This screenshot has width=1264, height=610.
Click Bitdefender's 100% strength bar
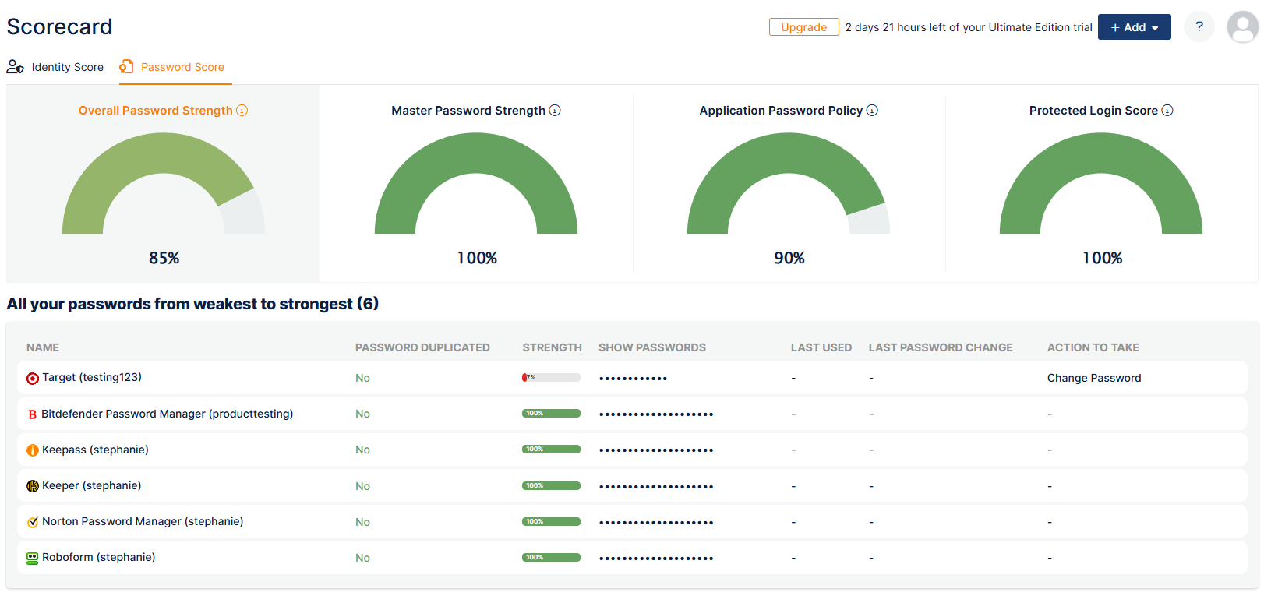[x=551, y=414]
